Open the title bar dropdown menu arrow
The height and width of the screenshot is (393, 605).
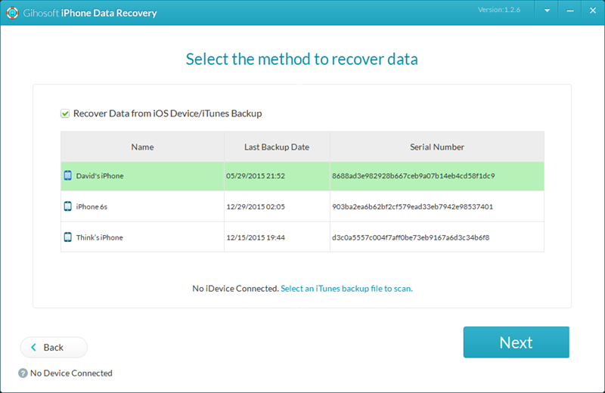pyautogui.click(x=547, y=11)
